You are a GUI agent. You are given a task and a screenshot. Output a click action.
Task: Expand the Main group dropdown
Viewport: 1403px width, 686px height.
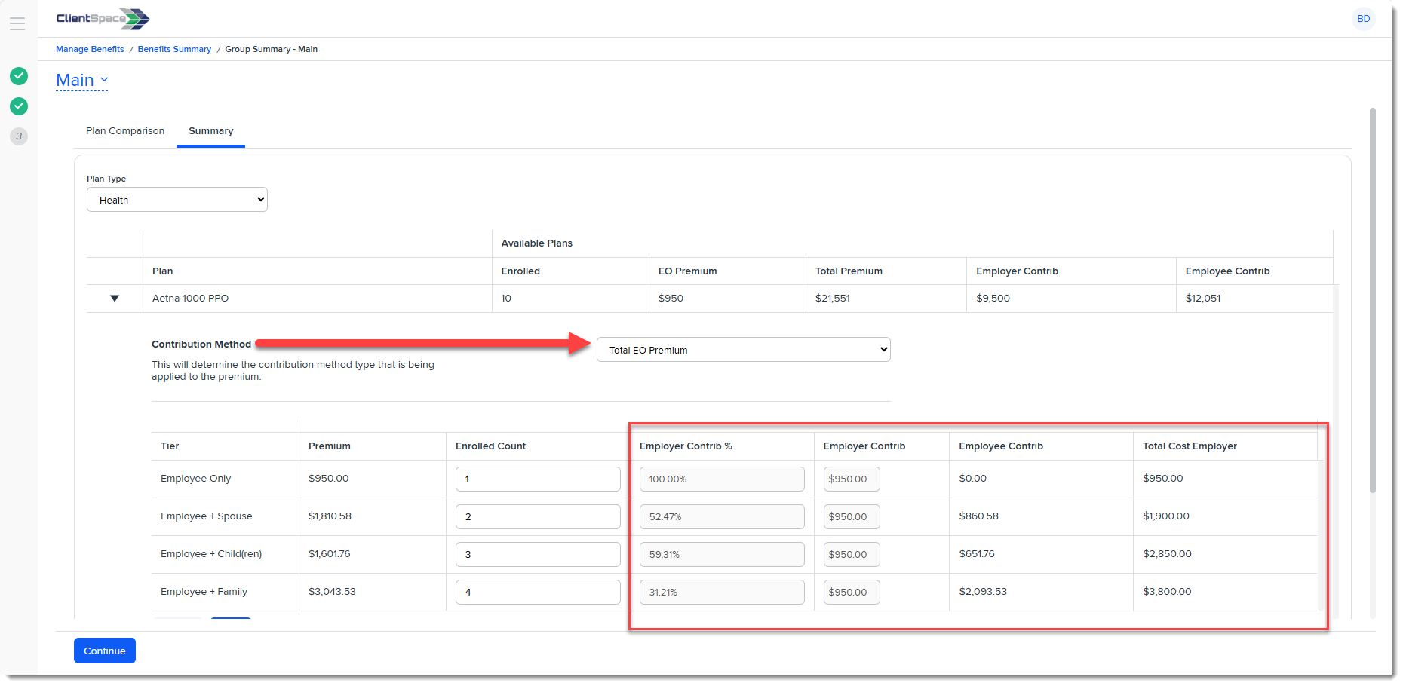(x=82, y=80)
